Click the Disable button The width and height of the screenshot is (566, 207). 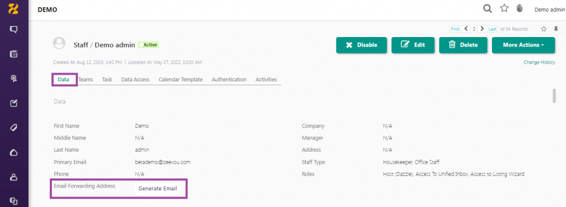[x=361, y=45]
